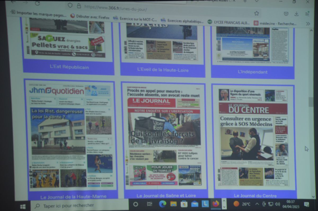Open the Mail app in taskbar
Viewport: 318px width, 211px height.
coord(195,204)
